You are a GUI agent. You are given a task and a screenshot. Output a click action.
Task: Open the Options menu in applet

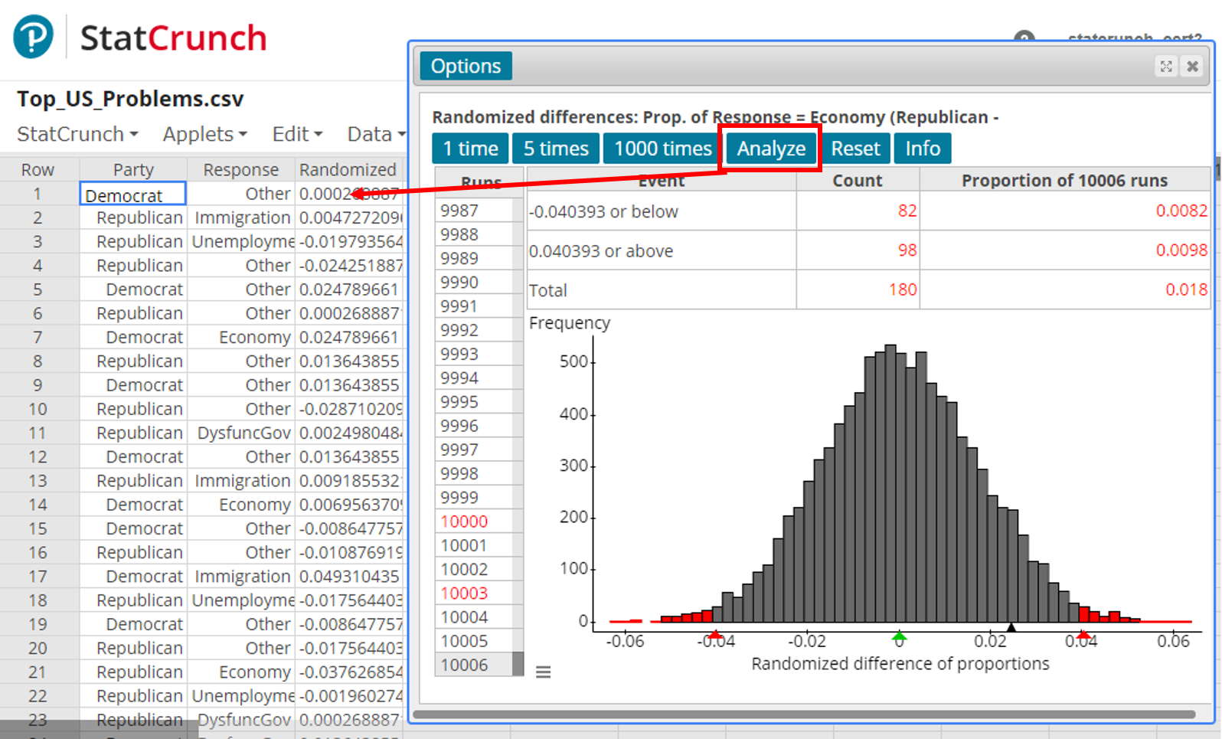click(x=466, y=67)
